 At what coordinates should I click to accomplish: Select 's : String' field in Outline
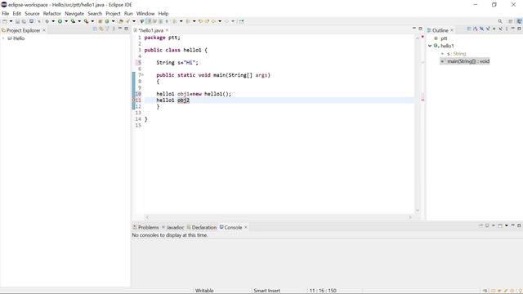(x=456, y=54)
